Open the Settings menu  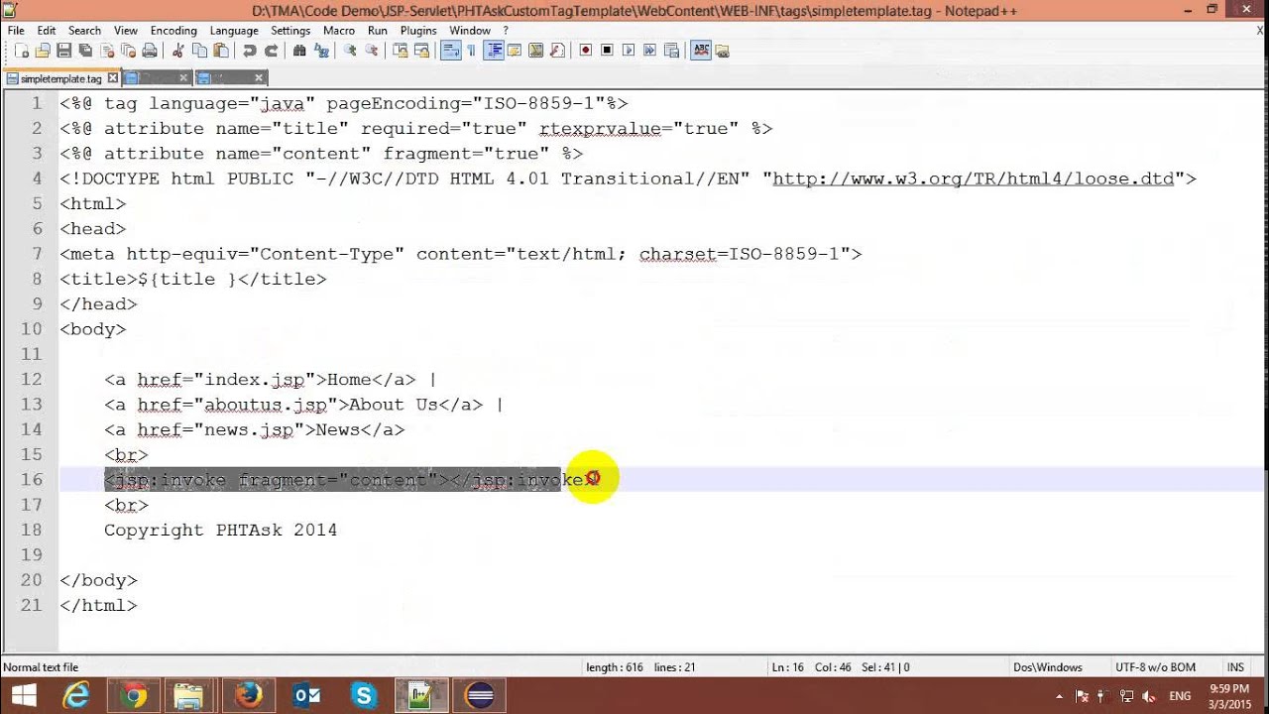click(x=290, y=31)
